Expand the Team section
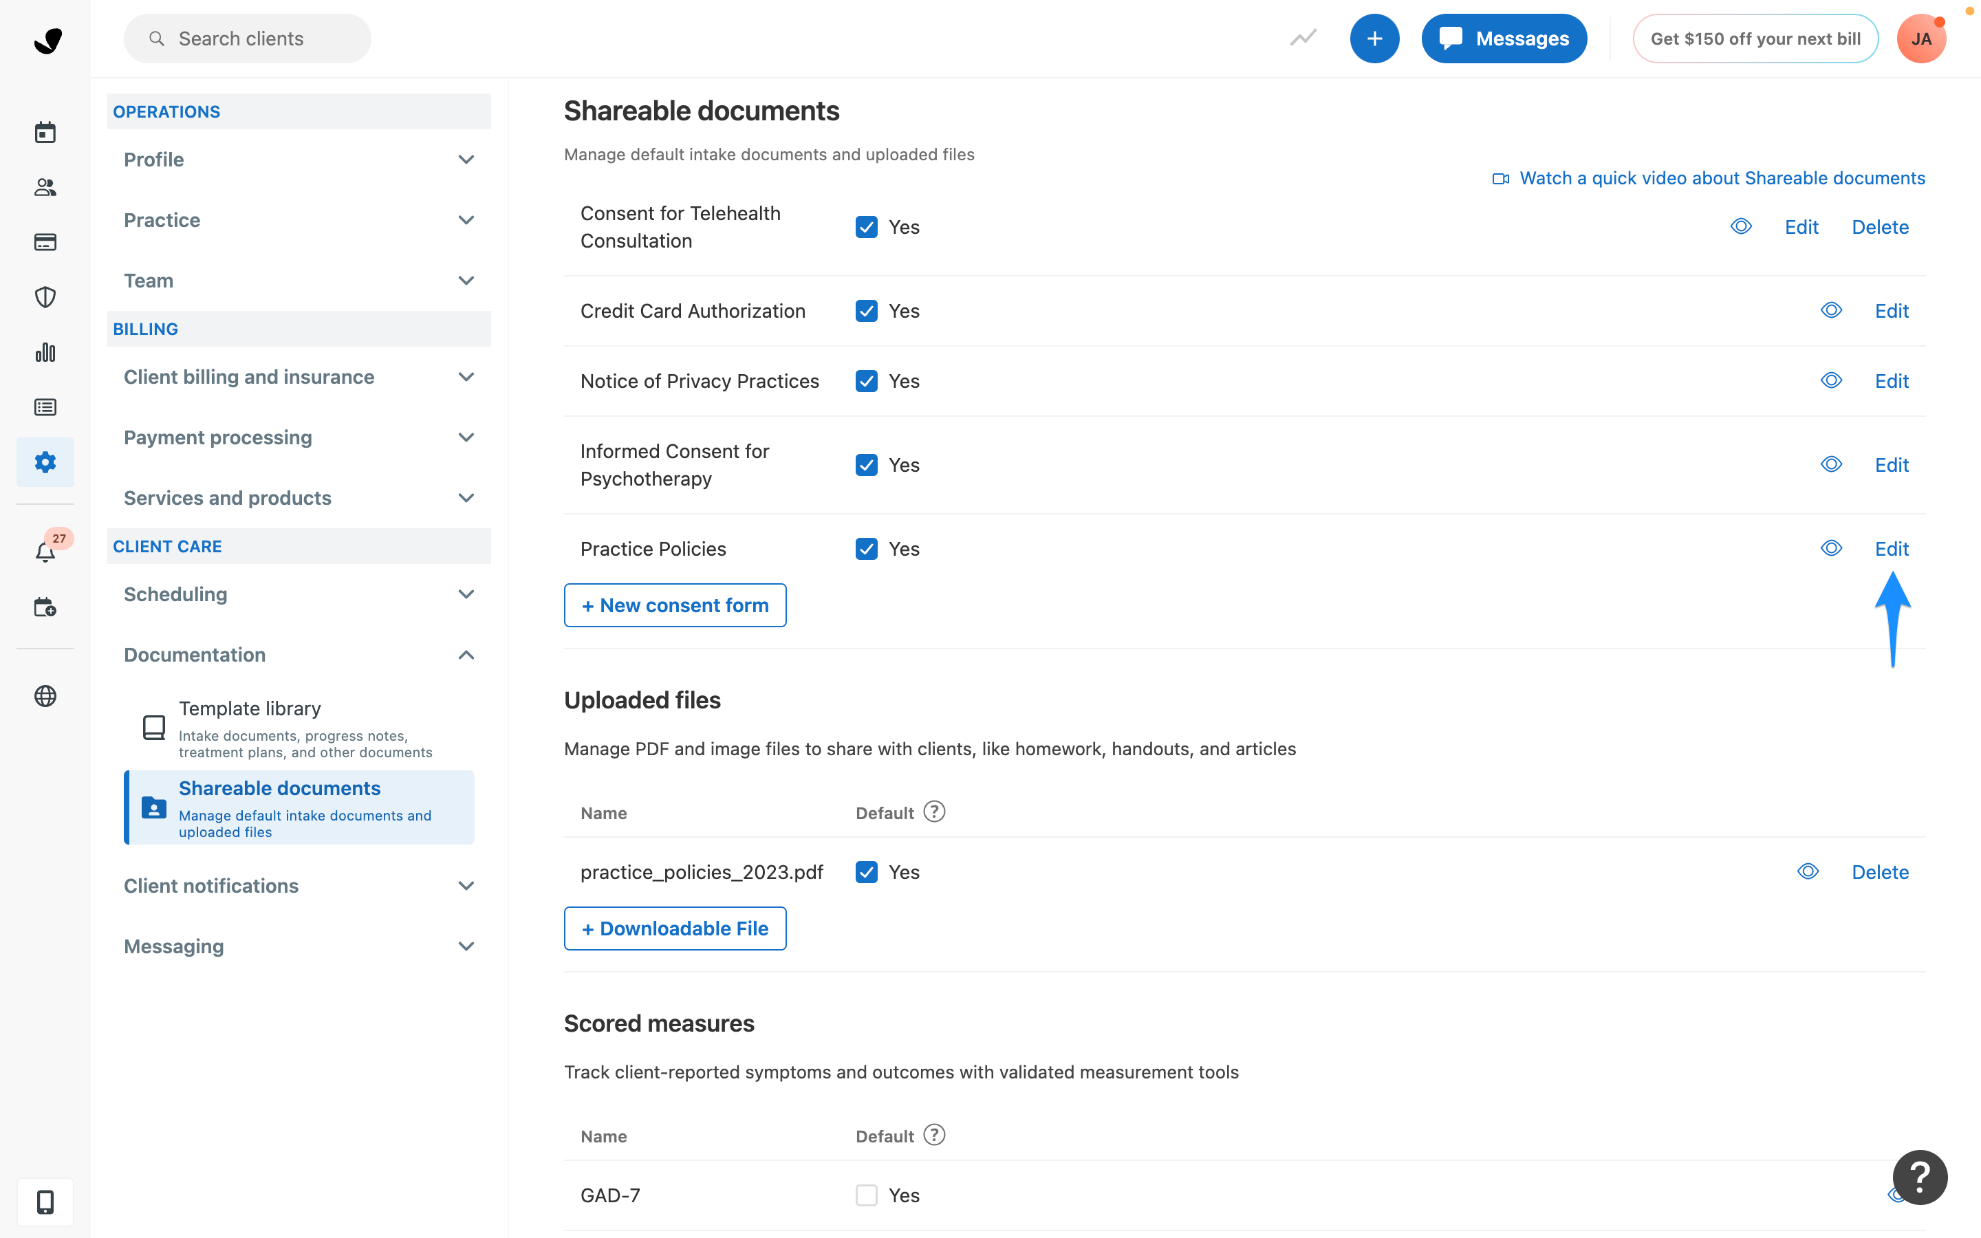Viewport: 1981px width, 1238px height. point(299,281)
